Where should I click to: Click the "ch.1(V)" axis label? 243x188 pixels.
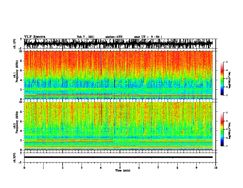click(15, 44)
